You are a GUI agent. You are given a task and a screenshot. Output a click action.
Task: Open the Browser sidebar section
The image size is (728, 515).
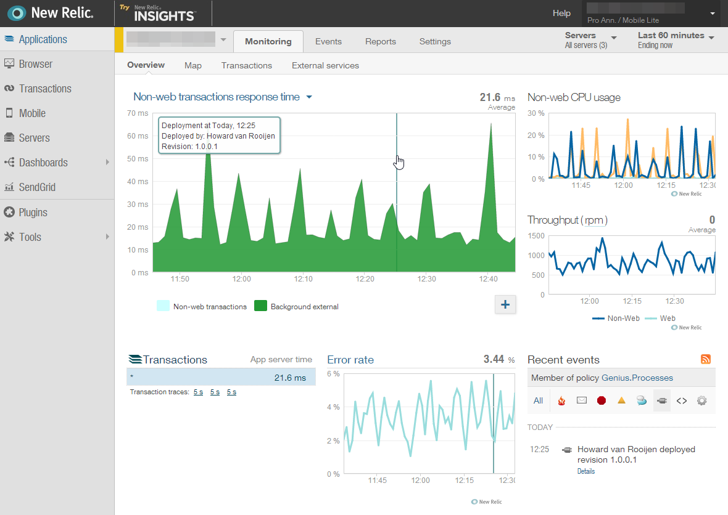(x=57, y=64)
